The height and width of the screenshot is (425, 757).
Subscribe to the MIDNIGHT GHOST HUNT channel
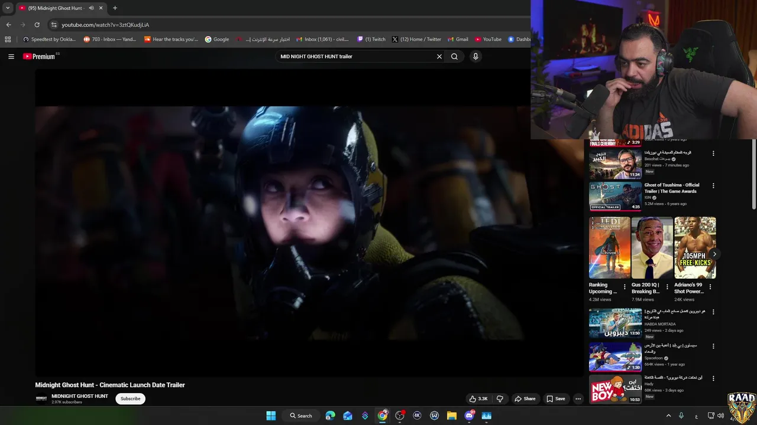131,398
